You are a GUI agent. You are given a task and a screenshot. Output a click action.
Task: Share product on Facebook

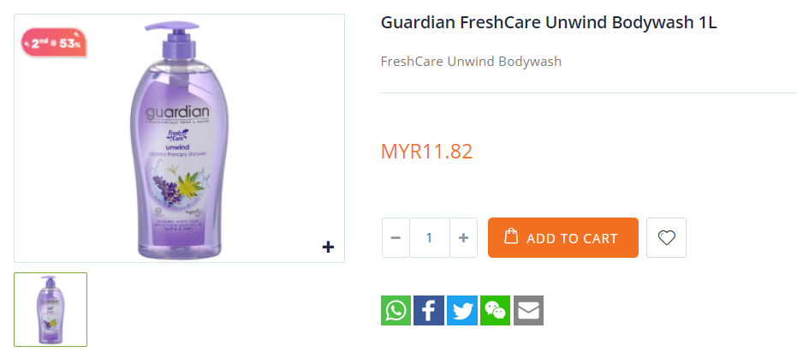(x=429, y=310)
